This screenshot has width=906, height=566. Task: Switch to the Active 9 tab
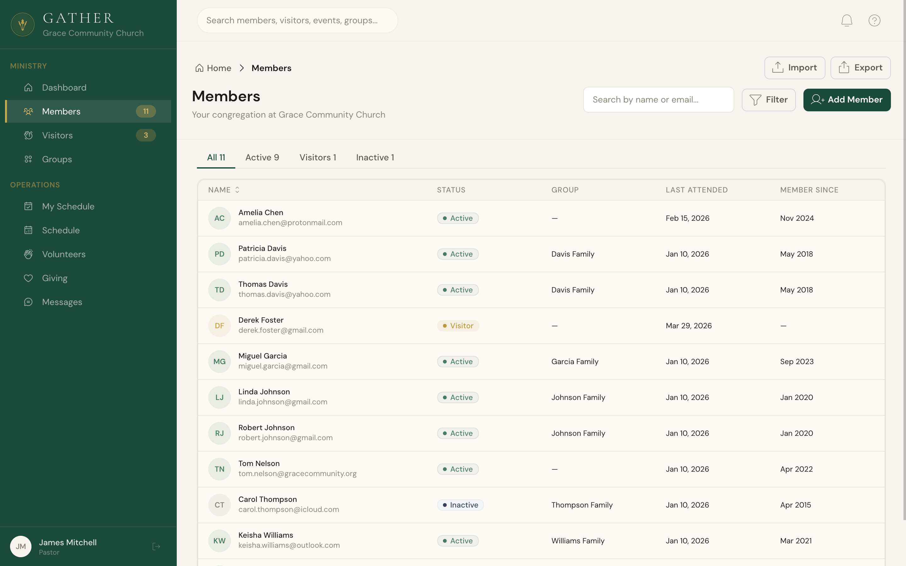[x=262, y=157]
